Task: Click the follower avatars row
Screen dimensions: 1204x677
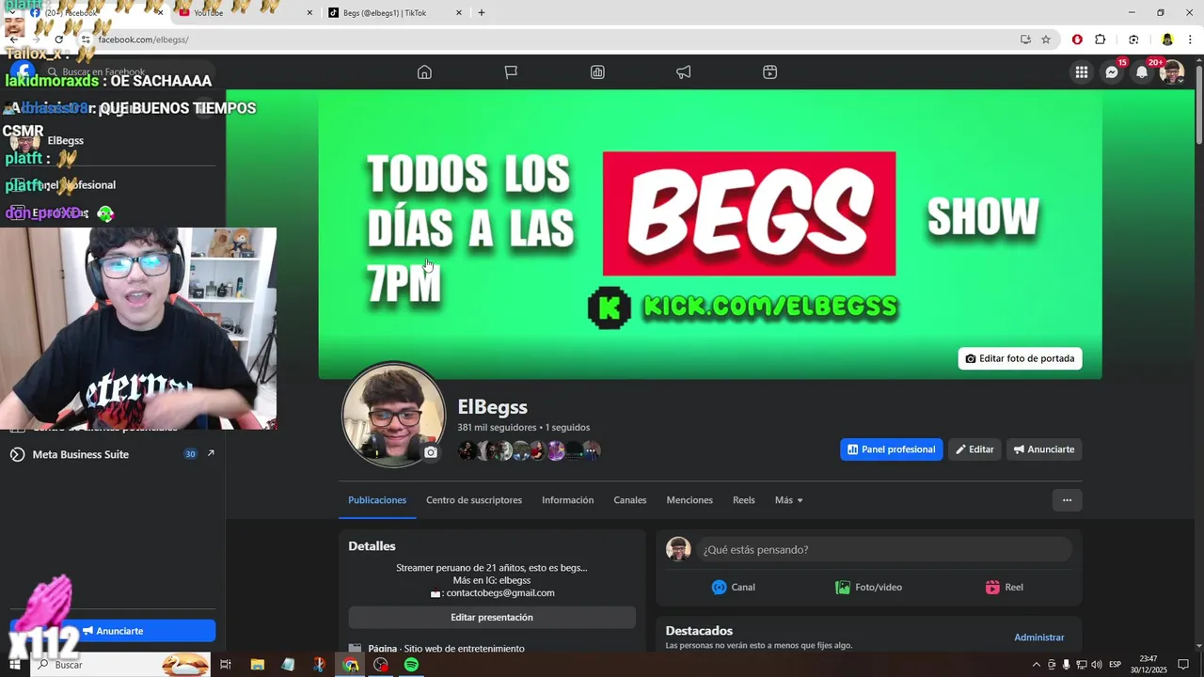Action: click(530, 451)
